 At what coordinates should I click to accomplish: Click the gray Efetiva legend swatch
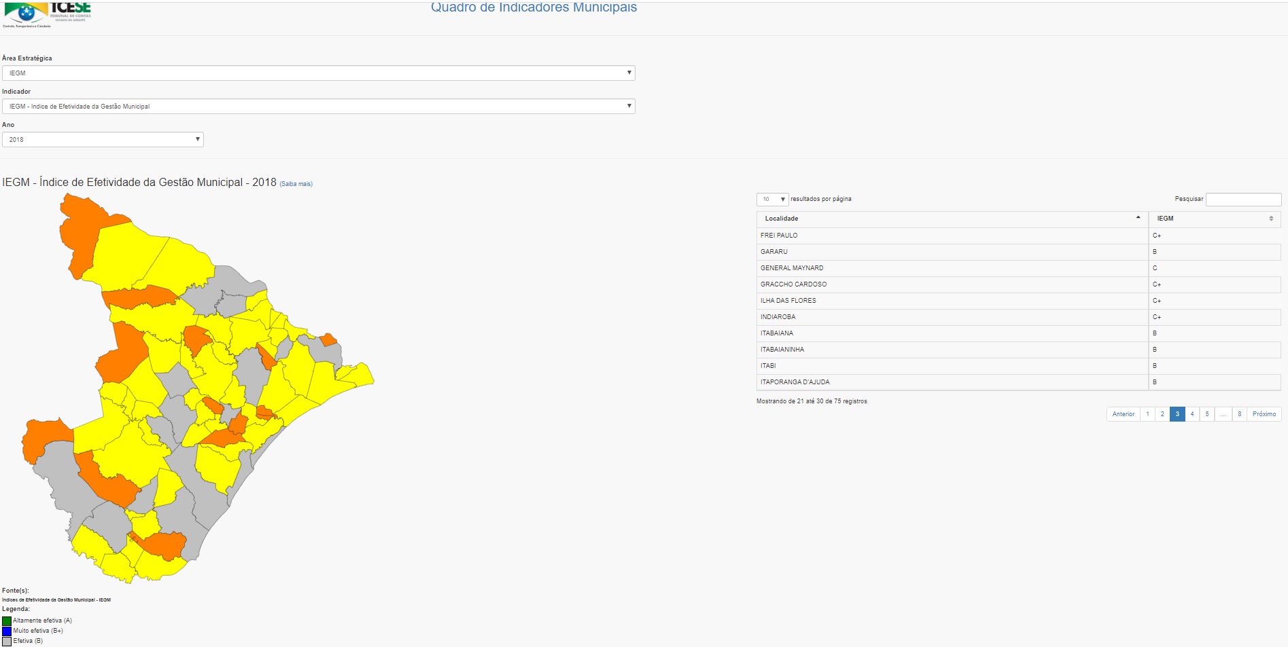(x=7, y=641)
